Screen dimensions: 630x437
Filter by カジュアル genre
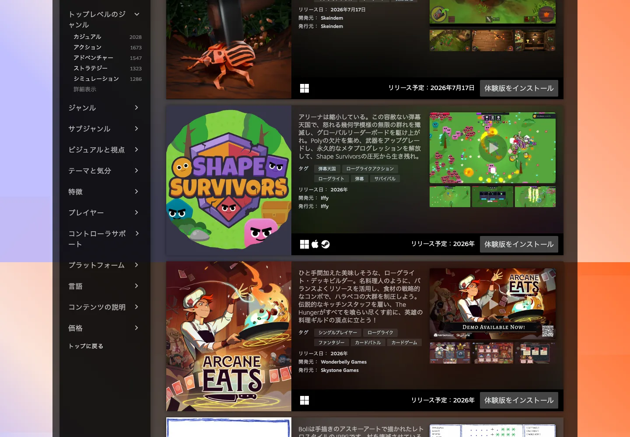(x=107, y=37)
